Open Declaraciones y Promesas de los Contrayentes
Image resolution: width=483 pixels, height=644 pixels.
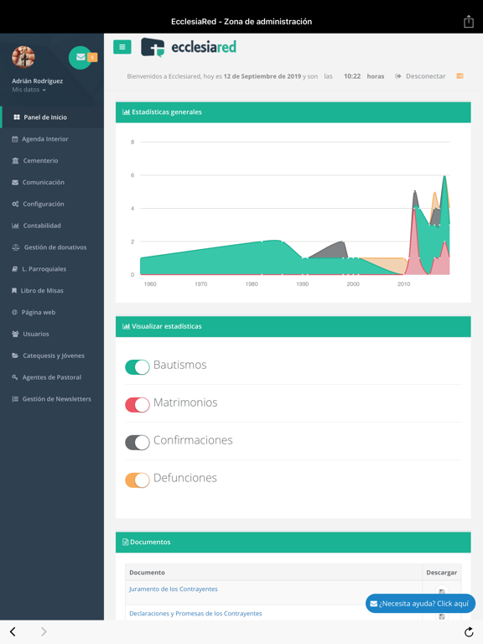click(195, 614)
